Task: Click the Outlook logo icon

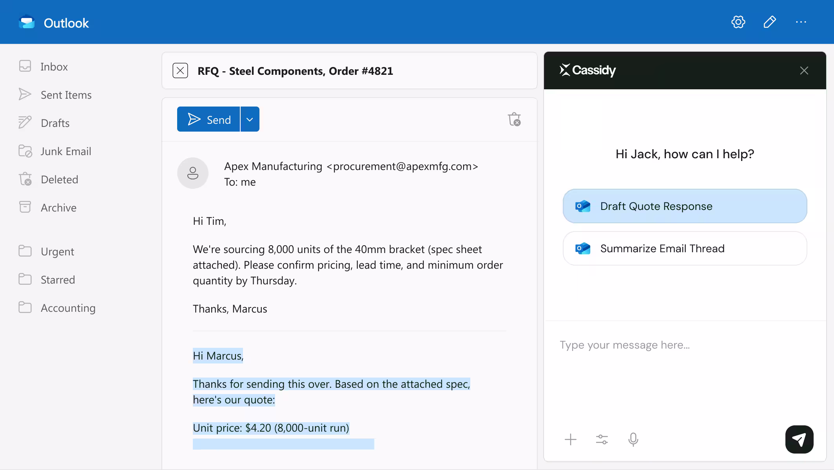Action: click(27, 22)
